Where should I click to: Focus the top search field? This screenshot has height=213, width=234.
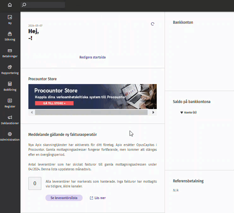tap(43, 5)
